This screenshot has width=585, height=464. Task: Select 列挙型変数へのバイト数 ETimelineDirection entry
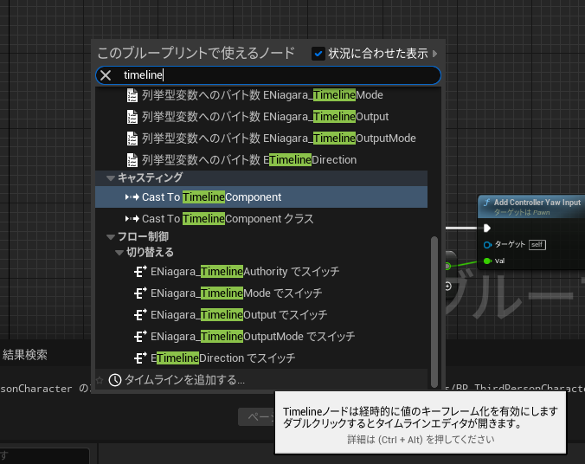(x=261, y=160)
